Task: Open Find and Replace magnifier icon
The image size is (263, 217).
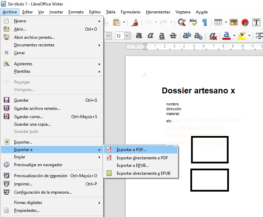Action: tap(182, 22)
